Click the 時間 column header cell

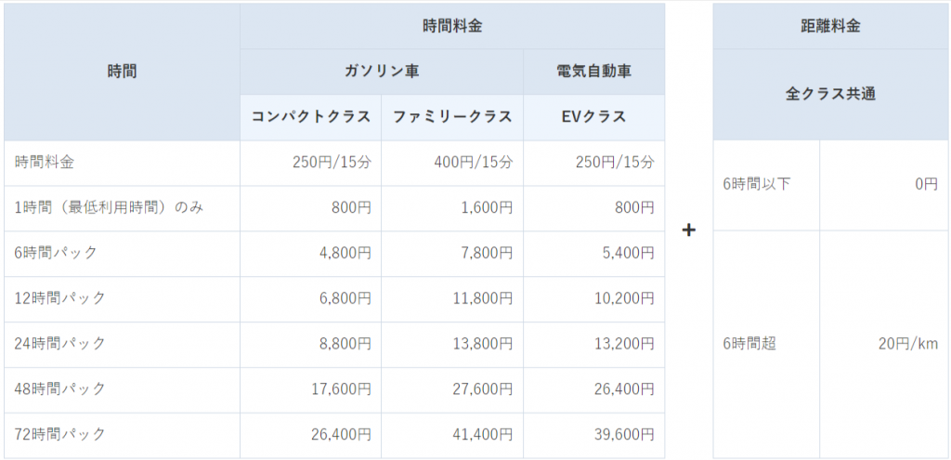point(122,72)
